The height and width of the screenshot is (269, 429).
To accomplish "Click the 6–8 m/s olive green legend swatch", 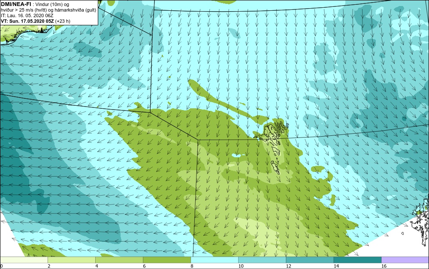I will 167,260.
